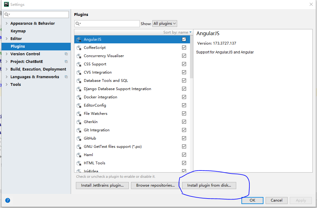This screenshot has height=208, width=317.
Task: Click the AngularJS plugin icon
Action: pyautogui.click(x=79, y=39)
